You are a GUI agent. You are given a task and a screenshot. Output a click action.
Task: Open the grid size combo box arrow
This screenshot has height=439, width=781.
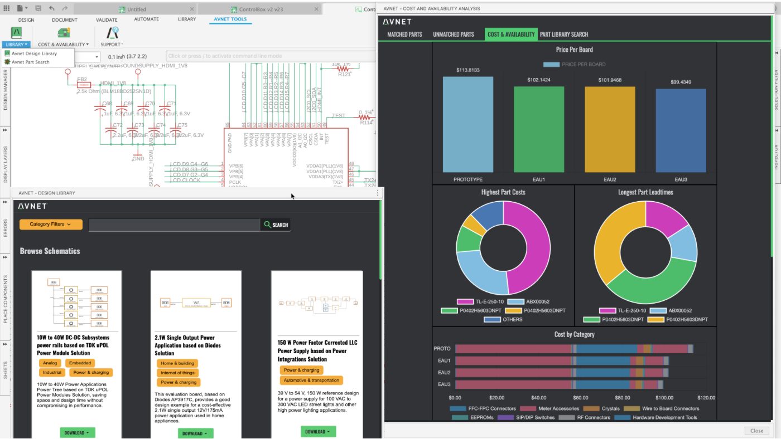[x=97, y=57]
